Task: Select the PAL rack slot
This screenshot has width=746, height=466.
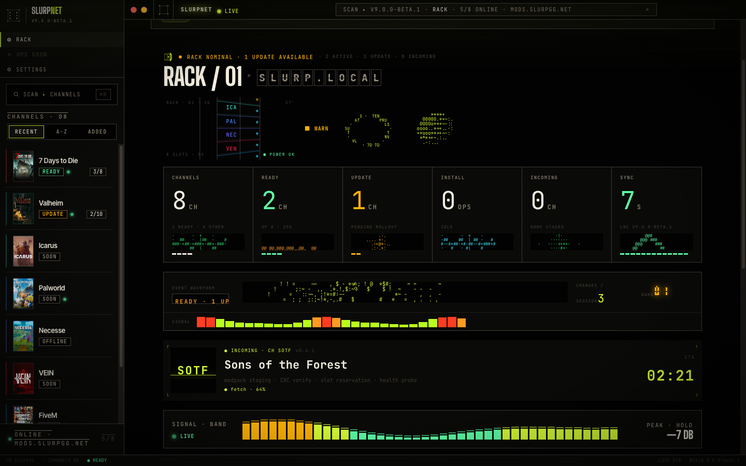Action: (x=238, y=121)
